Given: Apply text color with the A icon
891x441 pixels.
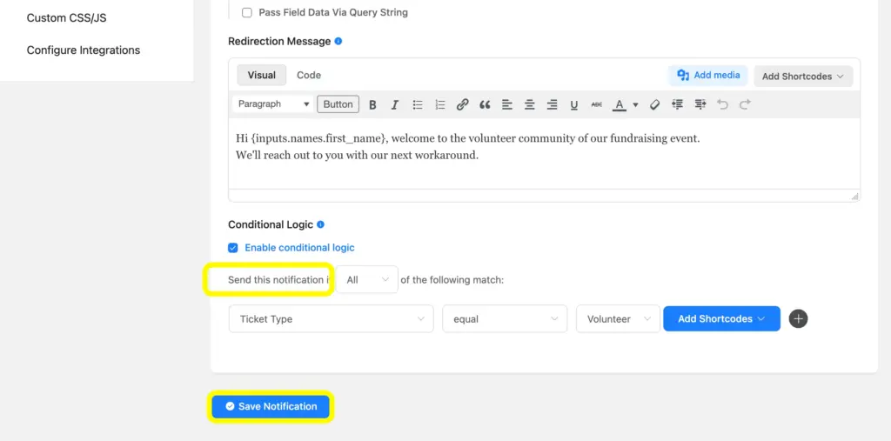Looking at the screenshot, I should pyautogui.click(x=620, y=104).
